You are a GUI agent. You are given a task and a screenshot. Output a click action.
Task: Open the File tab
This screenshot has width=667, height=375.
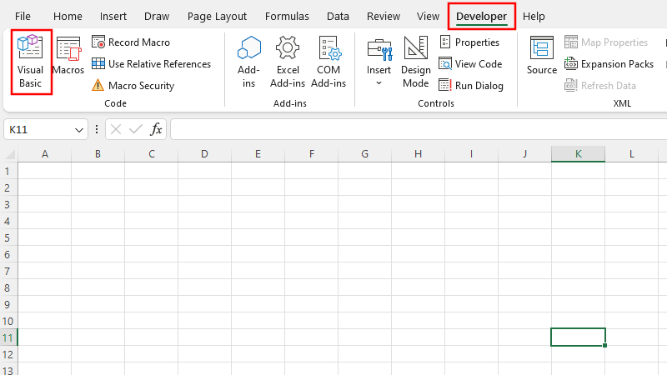pos(23,16)
